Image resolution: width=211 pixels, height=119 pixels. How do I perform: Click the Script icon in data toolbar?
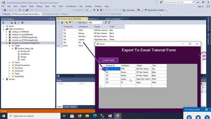tap(106, 23)
